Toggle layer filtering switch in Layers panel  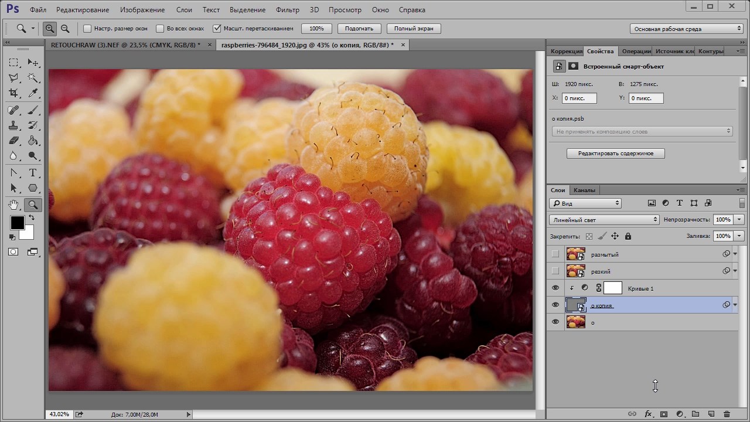742,203
